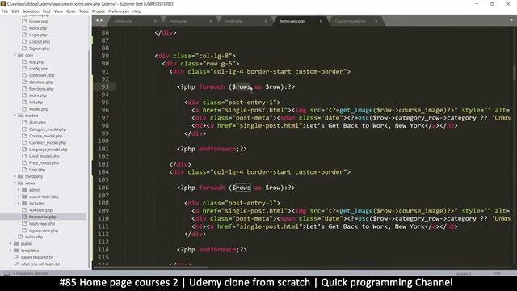Click the PHP syntax selector in status bar

tap(498, 273)
